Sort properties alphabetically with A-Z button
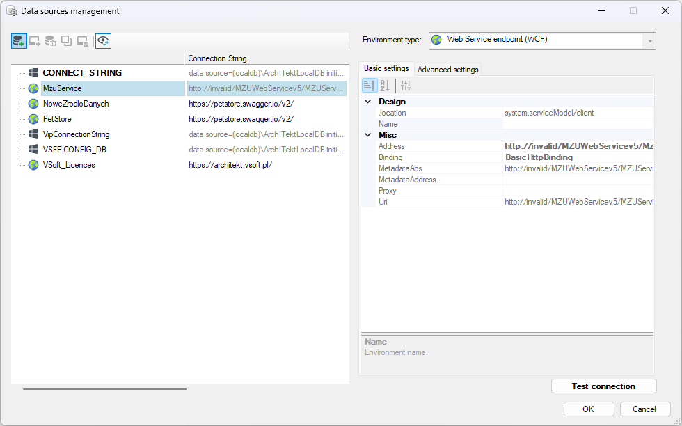This screenshot has width=682, height=426. point(385,86)
